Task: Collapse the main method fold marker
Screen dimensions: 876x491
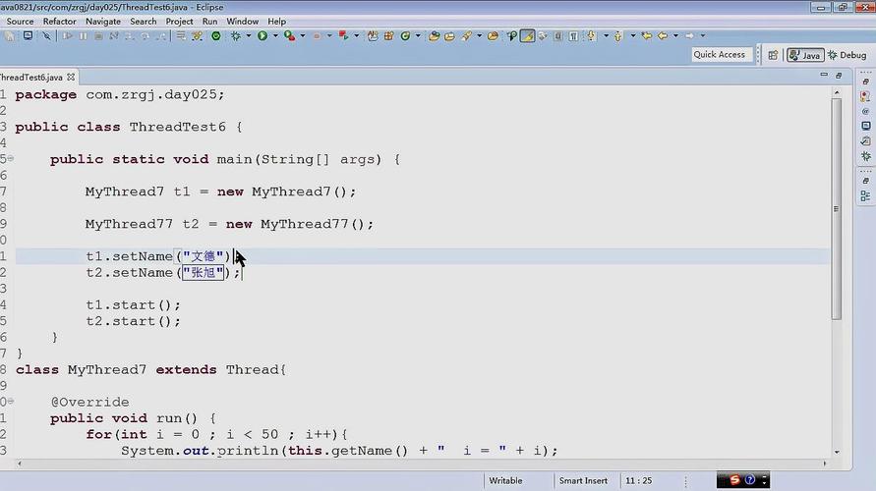Action: tap(11, 159)
